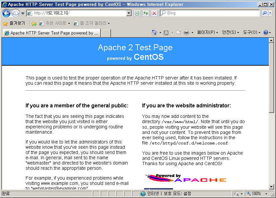Open Help question mark icon

point(265,33)
